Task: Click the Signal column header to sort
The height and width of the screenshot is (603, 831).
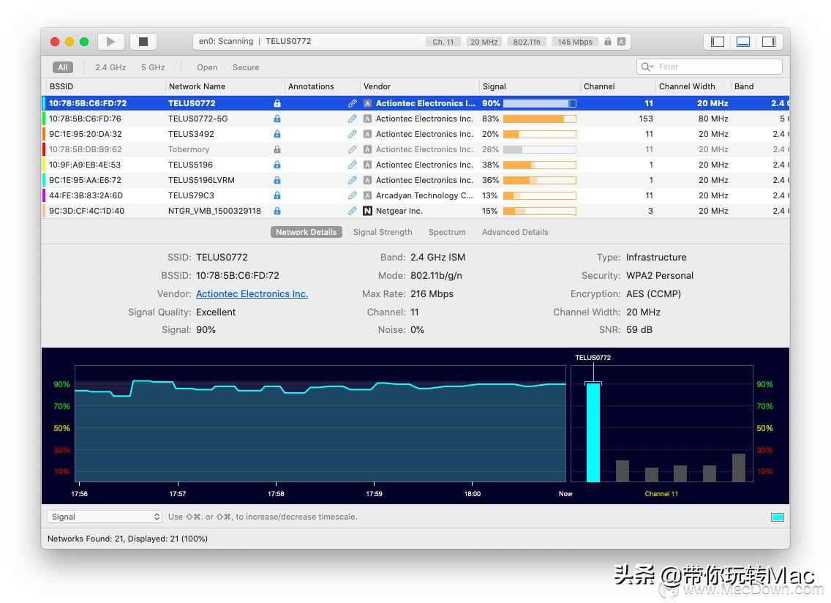Action: tap(495, 86)
